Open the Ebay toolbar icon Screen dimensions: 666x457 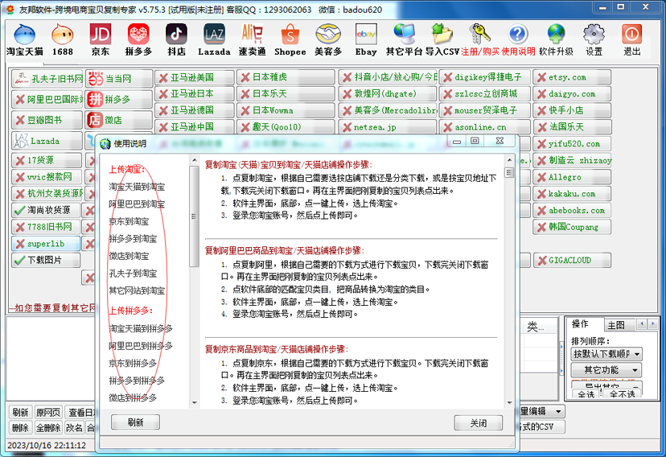click(x=366, y=39)
